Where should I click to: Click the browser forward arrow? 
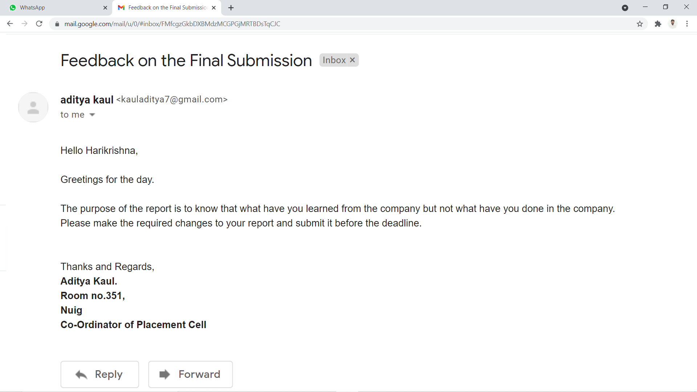click(x=24, y=24)
